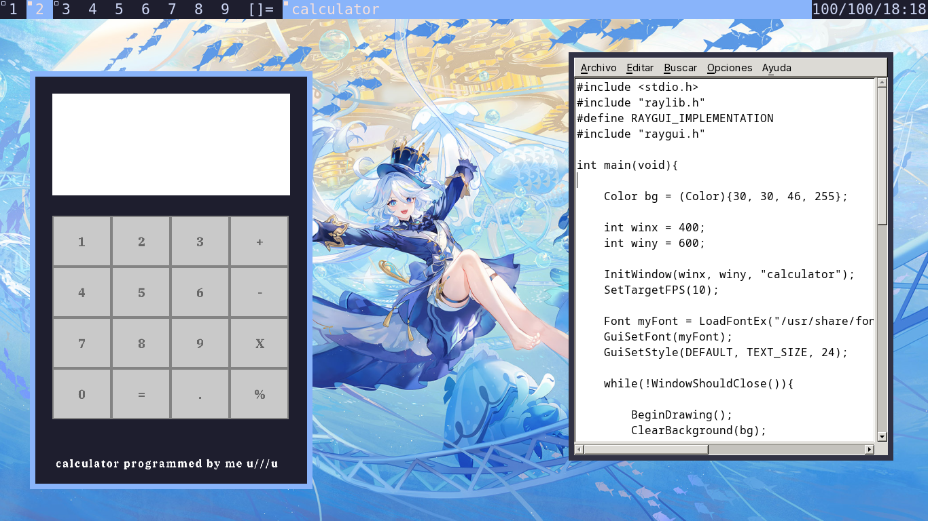Viewport: 928px width, 521px height.
Task: Click the decimal point key
Action: click(200, 394)
